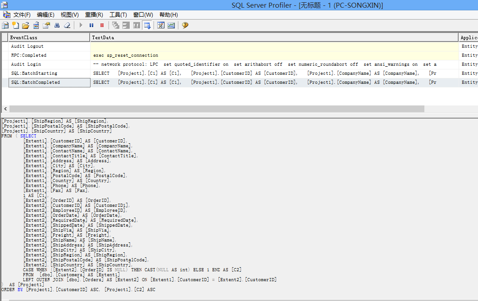
Task: Click the EventClass column header
Action: (x=49, y=37)
